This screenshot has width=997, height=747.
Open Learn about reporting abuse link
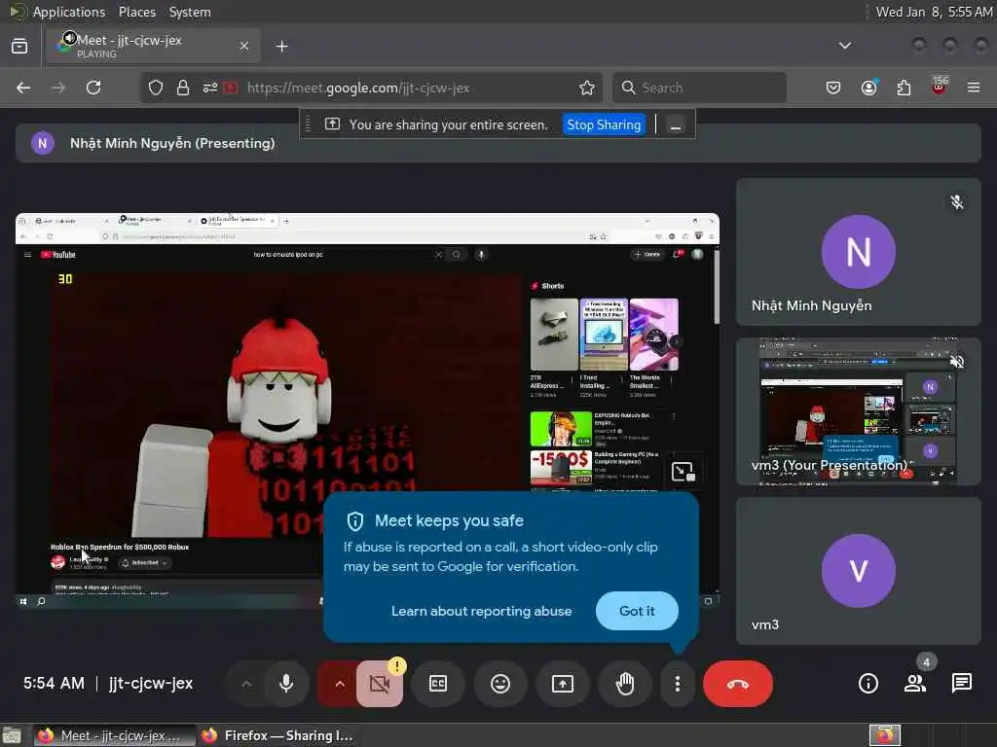click(x=481, y=611)
